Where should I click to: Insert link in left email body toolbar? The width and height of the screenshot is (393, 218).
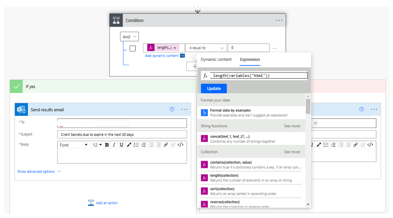pos(166,145)
